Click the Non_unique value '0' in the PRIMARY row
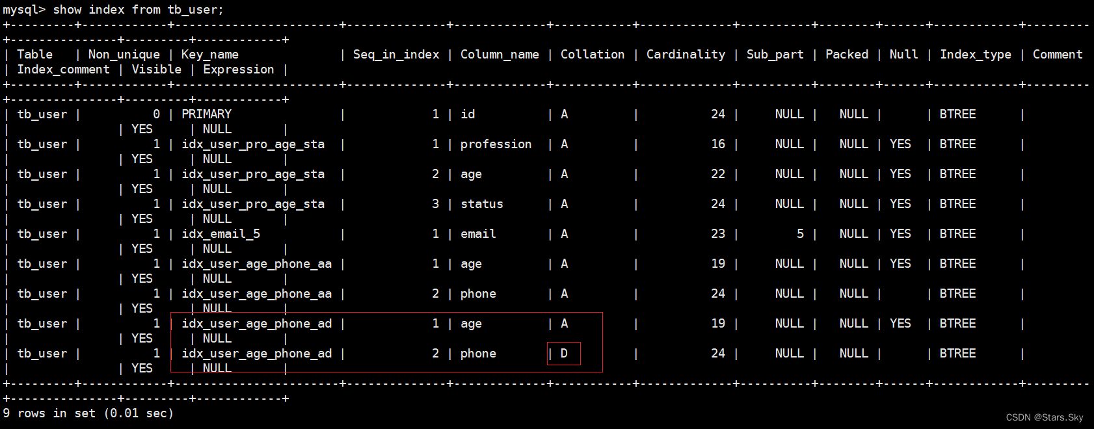 (x=156, y=114)
